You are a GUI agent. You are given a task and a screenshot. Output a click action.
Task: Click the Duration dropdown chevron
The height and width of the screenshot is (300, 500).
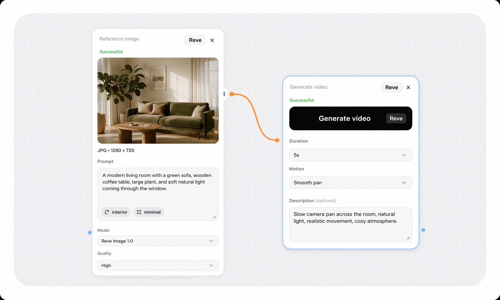[404, 155]
